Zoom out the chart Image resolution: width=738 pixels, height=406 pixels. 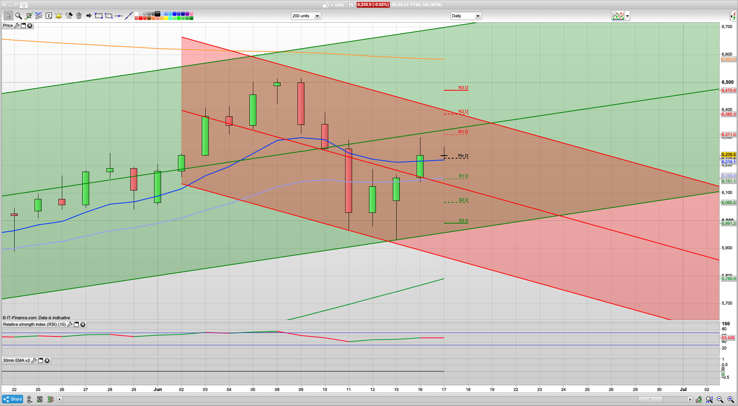pyautogui.click(x=720, y=399)
